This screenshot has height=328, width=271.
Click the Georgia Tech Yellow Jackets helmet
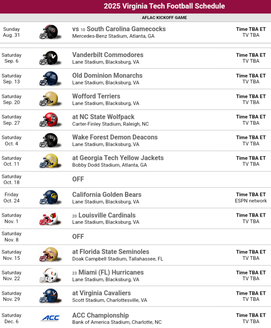pos(49,161)
